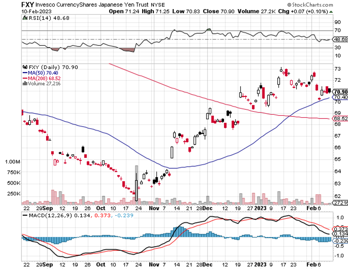
Task: Click the 2023 label on MACD panel axis
Action: pyautogui.click(x=260, y=265)
